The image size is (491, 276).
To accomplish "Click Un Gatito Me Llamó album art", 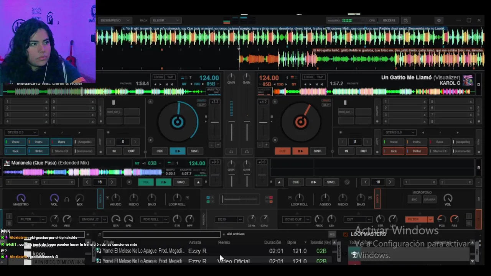I will point(468,80).
